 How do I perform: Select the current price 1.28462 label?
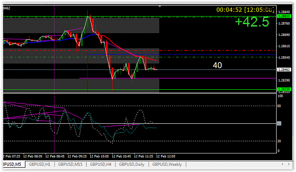[284, 70]
